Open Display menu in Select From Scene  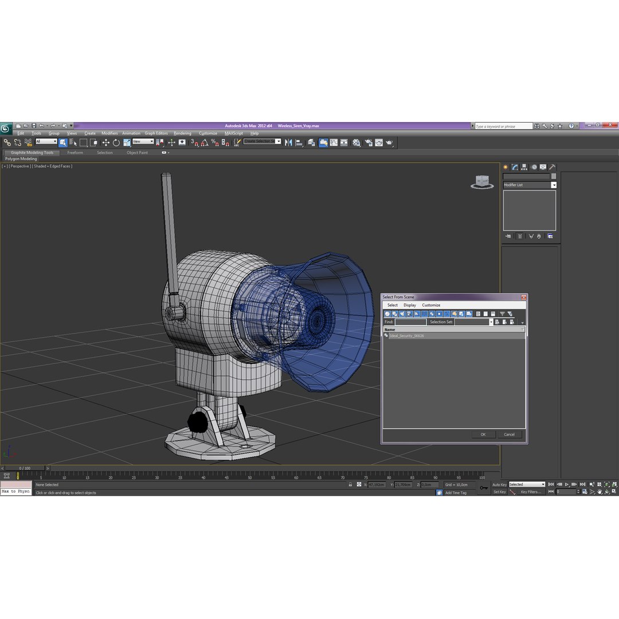tap(410, 305)
